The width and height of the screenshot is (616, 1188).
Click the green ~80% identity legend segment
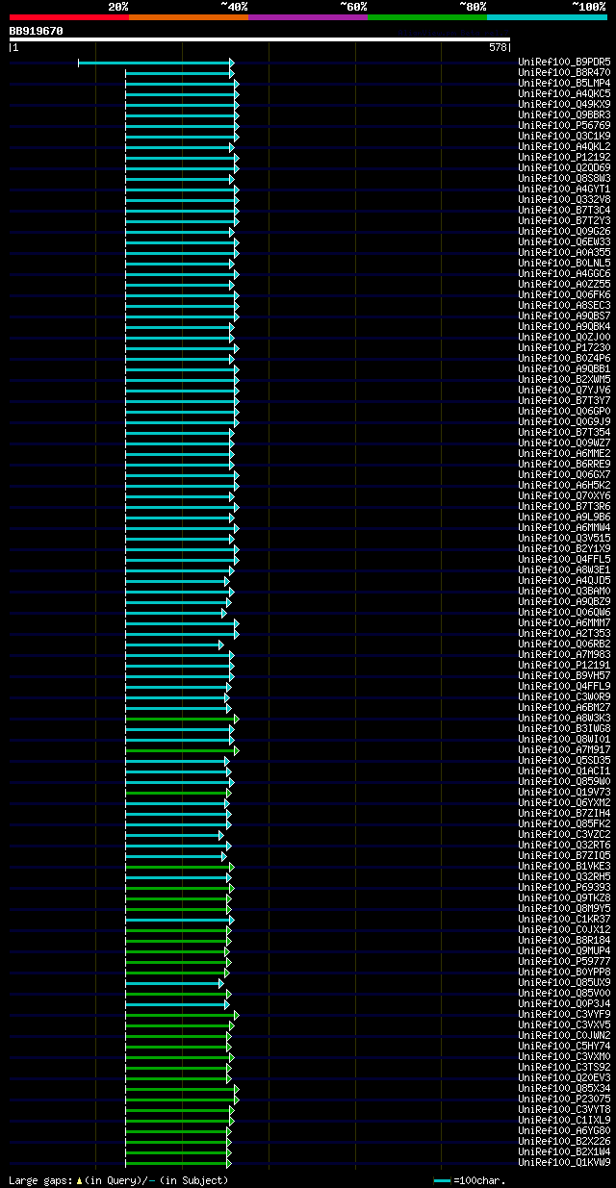coord(427,17)
